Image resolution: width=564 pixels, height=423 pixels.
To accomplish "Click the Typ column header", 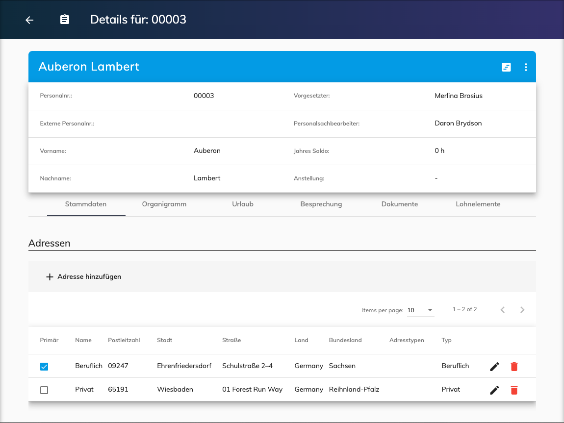I will [447, 340].
